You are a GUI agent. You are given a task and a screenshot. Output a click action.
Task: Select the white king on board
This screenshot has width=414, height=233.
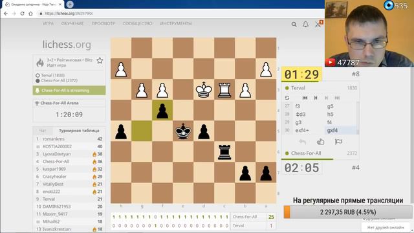coord(204,90)
